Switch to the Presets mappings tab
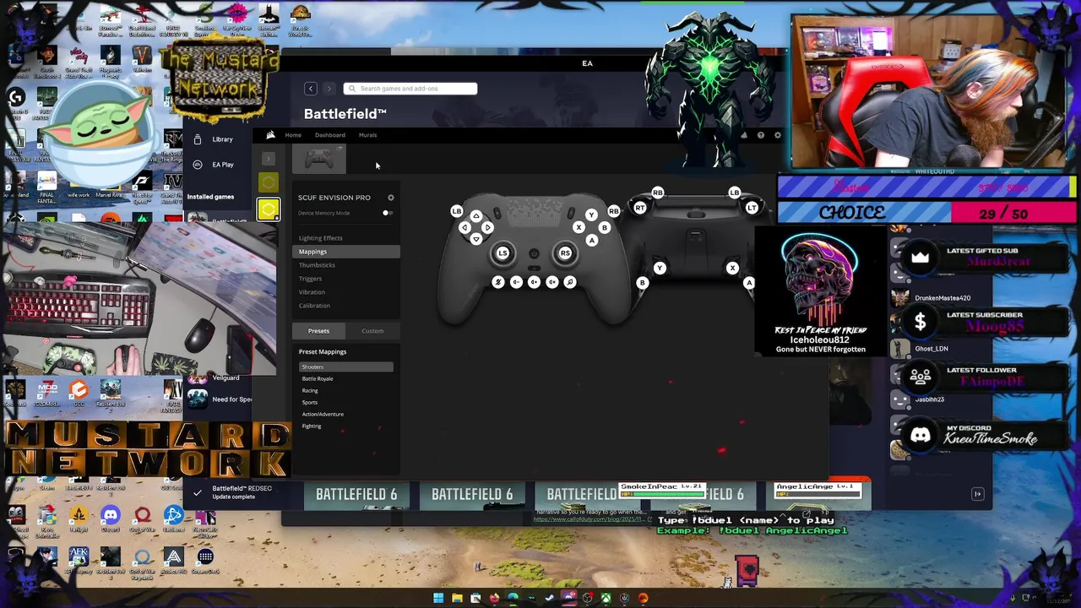This screenshot has height=608, width=1081. pos(318,331)
